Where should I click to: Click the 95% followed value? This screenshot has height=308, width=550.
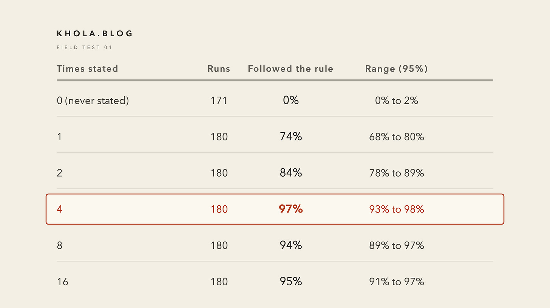click(291, 281)
